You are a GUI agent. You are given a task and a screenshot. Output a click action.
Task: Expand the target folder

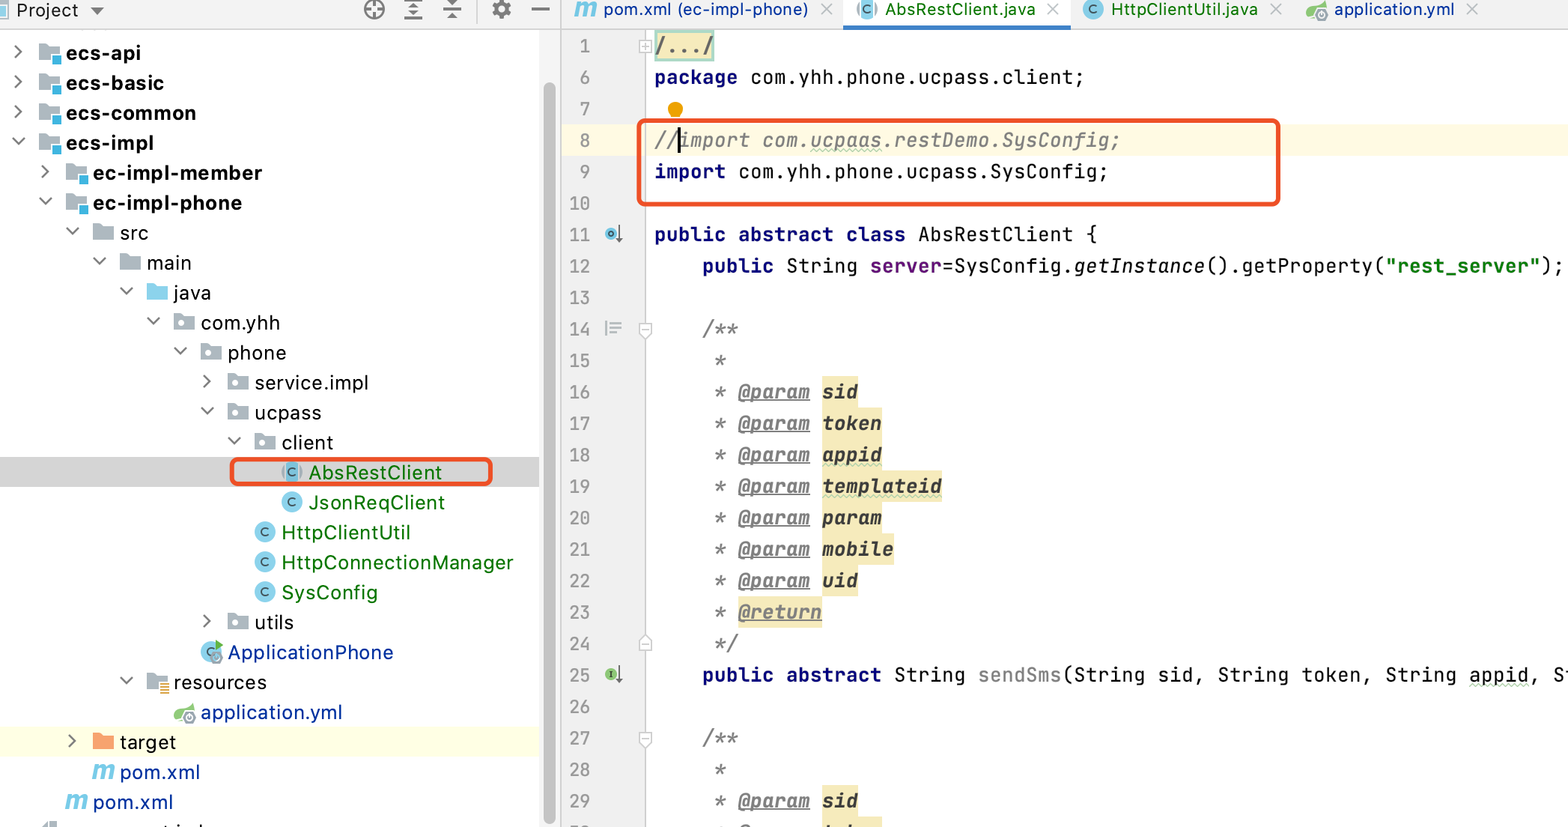pyautogui.click(x=73, y=742)
